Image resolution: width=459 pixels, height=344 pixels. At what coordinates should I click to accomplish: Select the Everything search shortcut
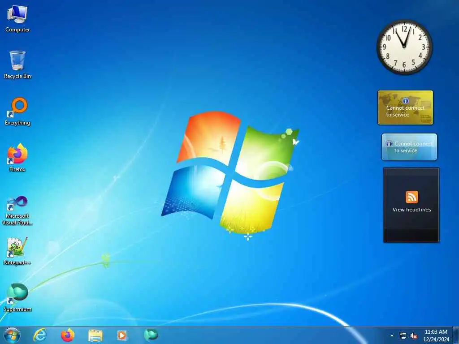(x=17, y=112)
